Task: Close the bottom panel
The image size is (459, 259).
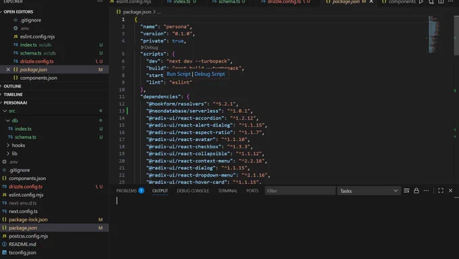Action: point(450,191)
